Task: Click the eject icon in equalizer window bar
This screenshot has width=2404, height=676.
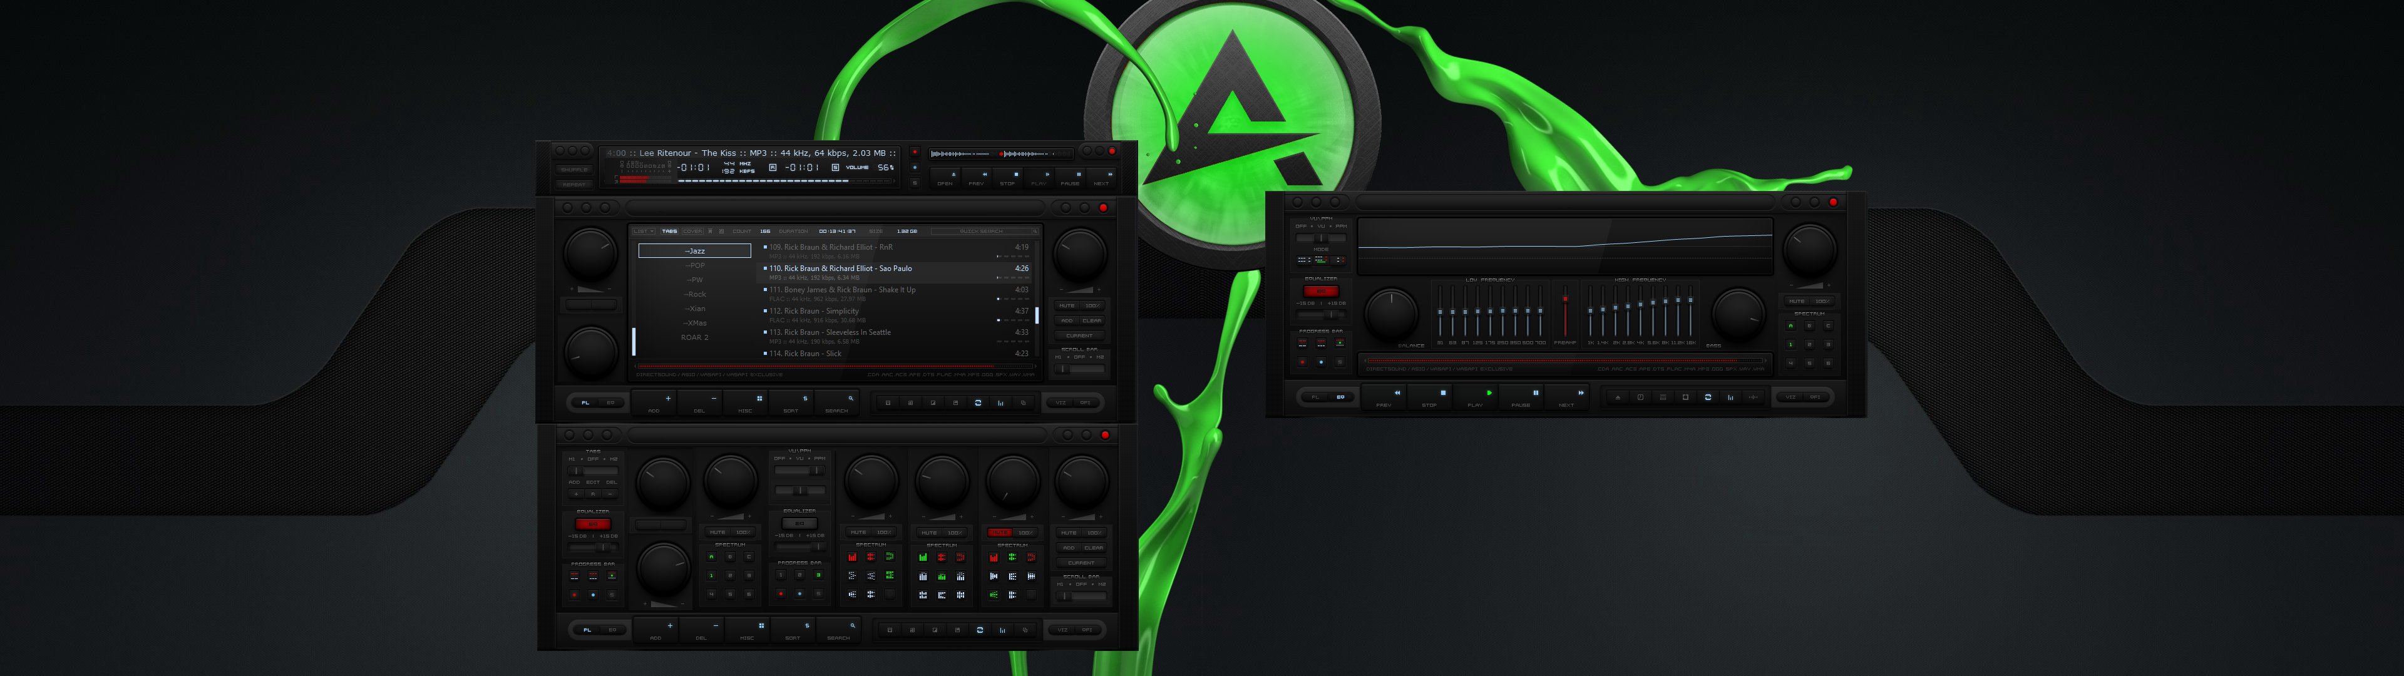Action: 1617,397
